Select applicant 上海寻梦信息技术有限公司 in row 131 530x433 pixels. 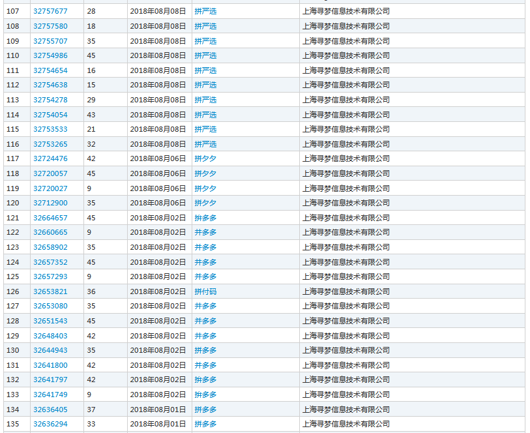pos(346,365)
